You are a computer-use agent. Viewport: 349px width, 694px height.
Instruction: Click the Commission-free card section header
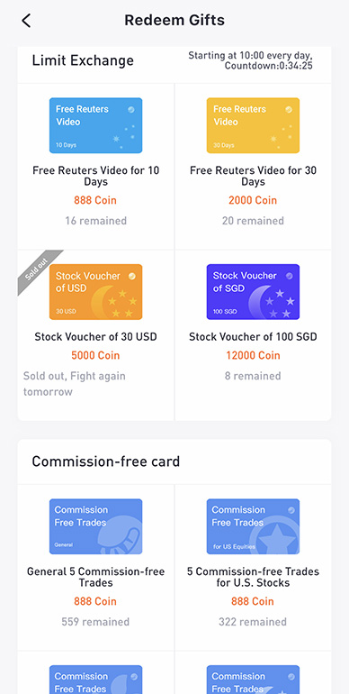tap(106, 461)
